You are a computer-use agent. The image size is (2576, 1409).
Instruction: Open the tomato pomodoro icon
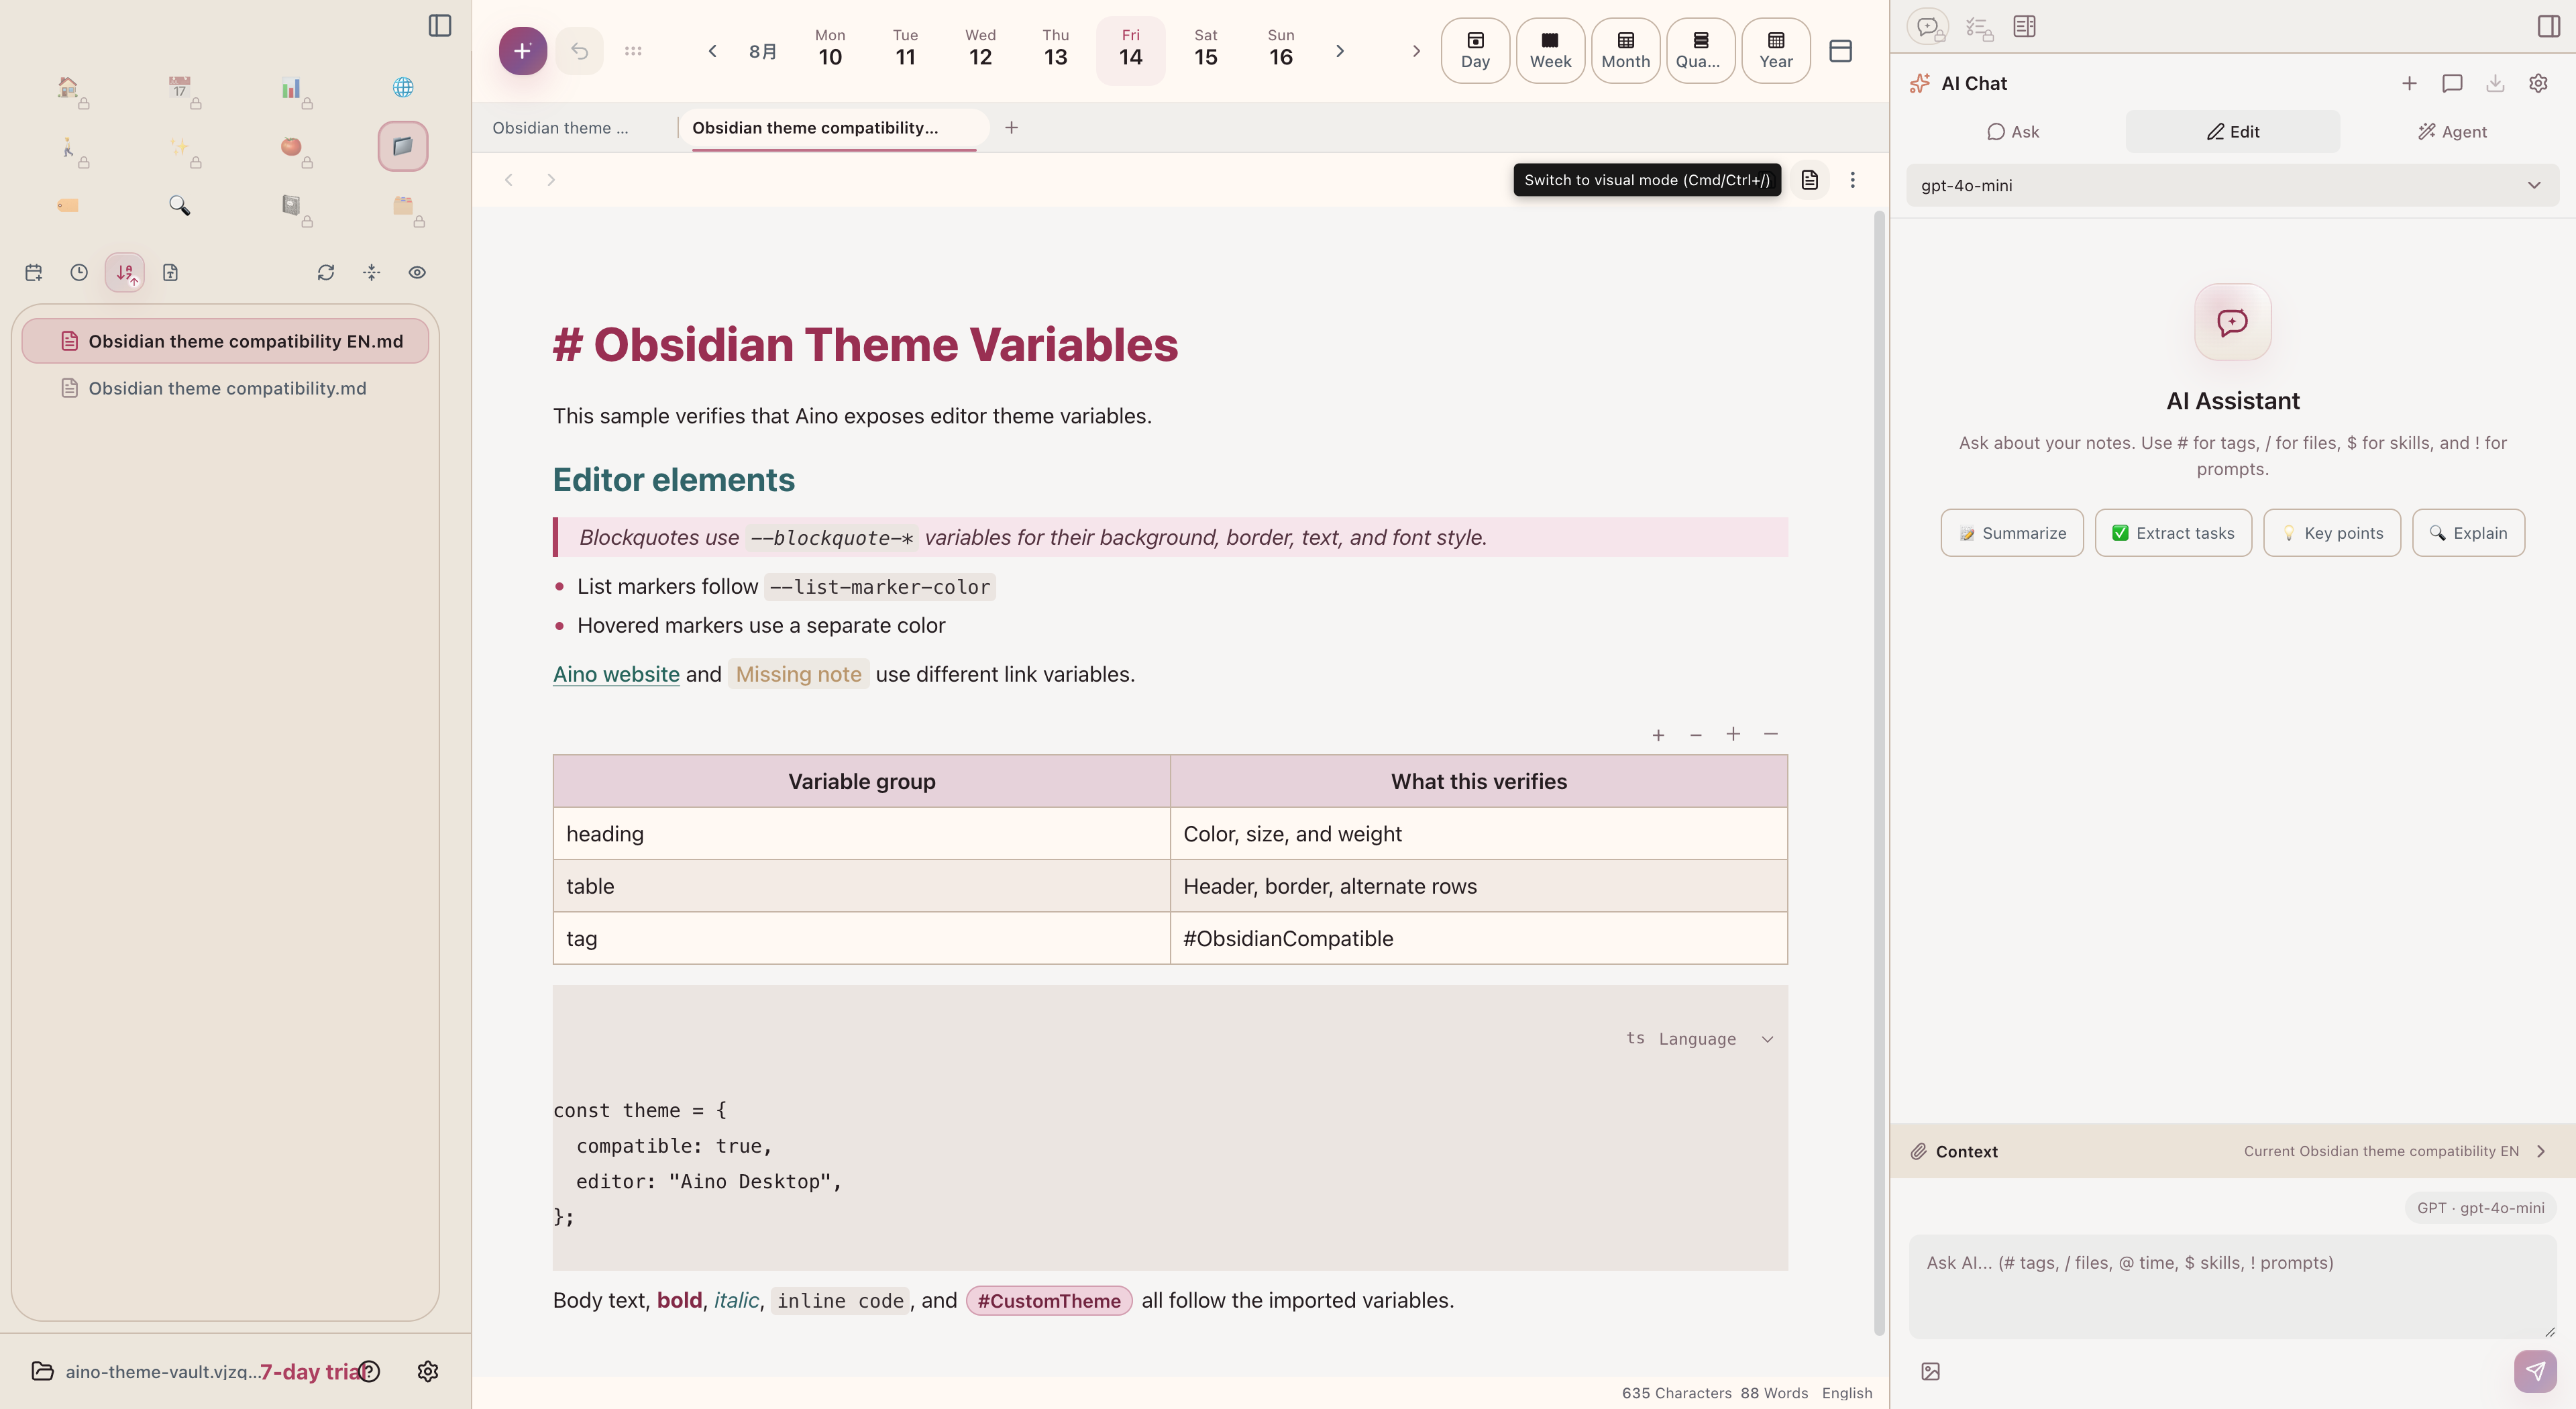coord(291,147)
